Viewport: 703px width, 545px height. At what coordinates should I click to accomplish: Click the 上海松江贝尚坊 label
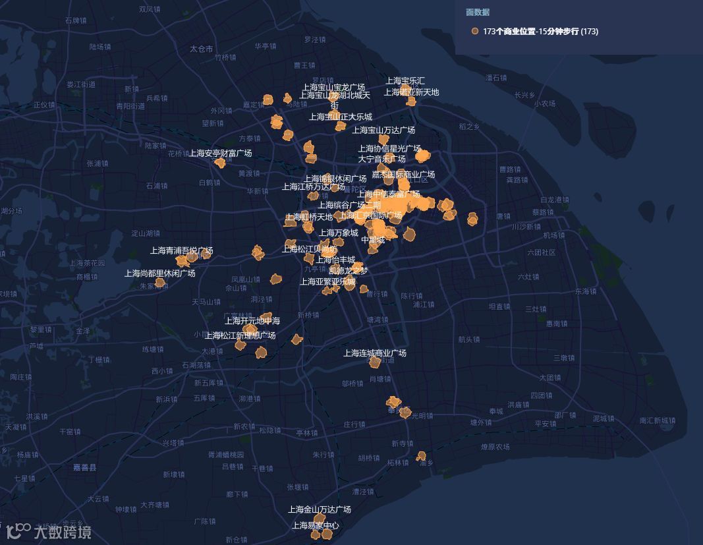click(x=310, y=249)
